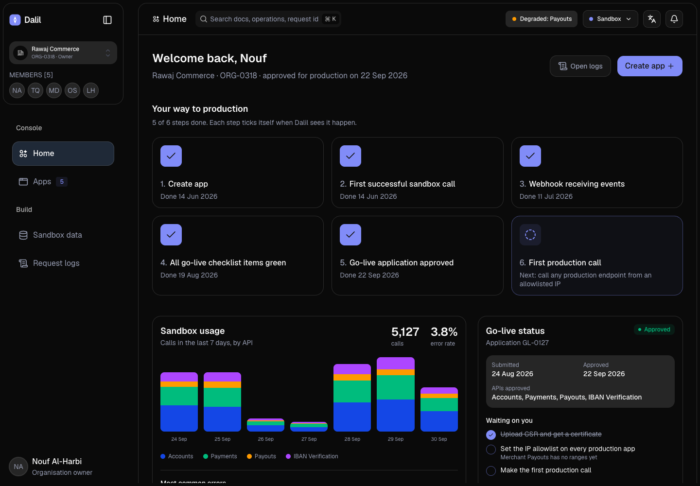700x486 pixels.
Task: Check Set the IP allowlist item
Action: tap(491, 450)
